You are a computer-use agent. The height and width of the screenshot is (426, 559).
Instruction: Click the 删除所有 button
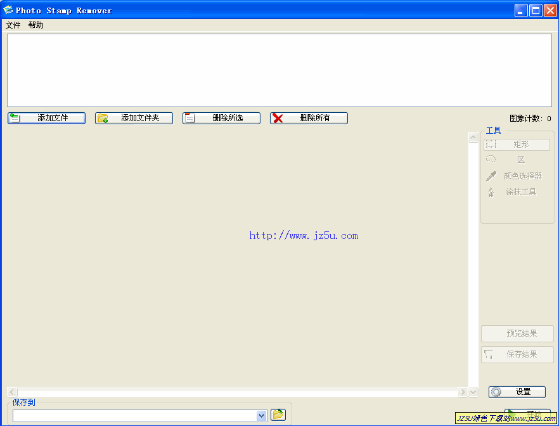pos(309,118)
